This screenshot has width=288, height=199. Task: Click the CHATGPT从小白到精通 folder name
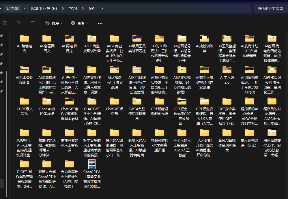tap(92, 116)
